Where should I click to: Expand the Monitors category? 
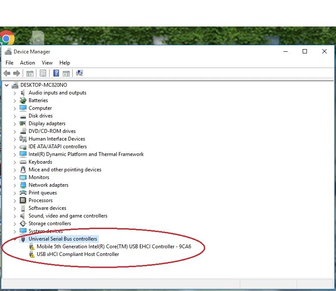(15, 178)
